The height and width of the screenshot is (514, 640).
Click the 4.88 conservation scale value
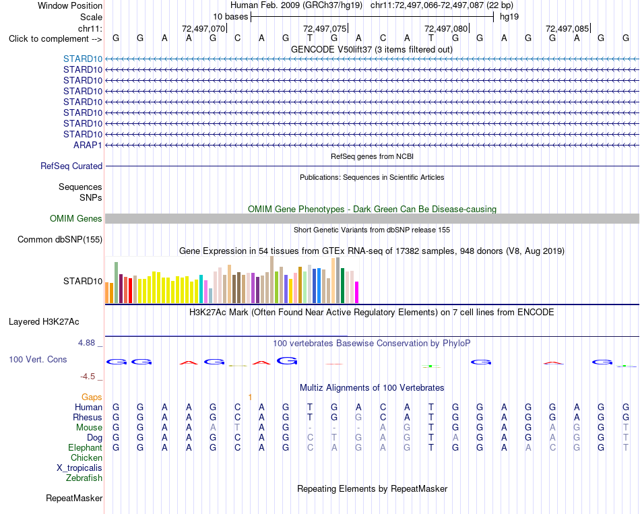pyautogui.click(x=86, y=342)
